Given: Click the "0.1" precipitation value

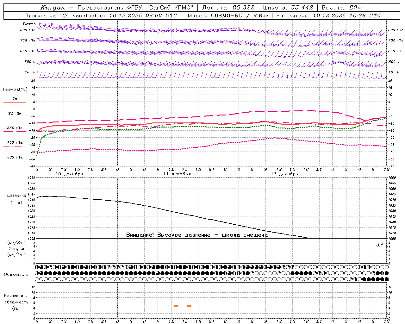Looking at the screenshot, I should [379, 245].
